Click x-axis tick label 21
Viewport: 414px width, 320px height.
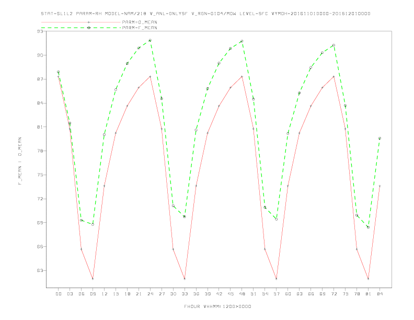click(139, 294)
